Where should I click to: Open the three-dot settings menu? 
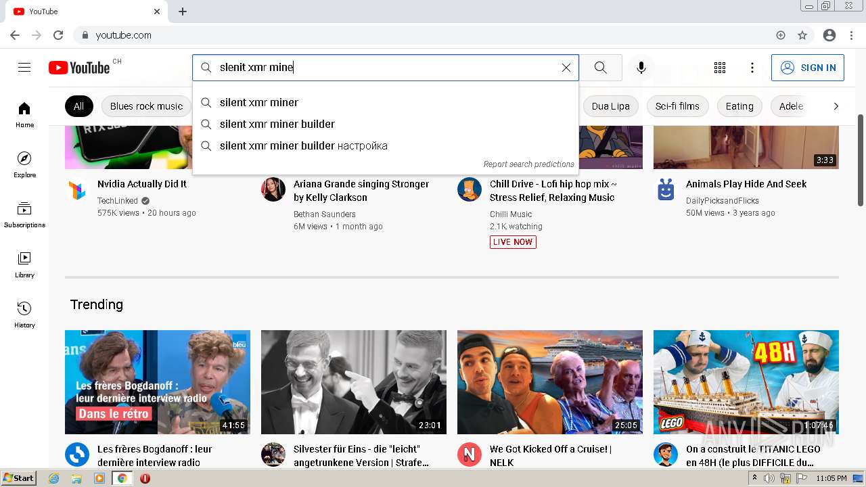click(x=752, y=68)
